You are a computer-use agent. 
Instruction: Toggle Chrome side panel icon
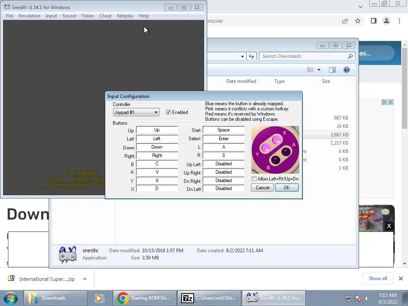coord(374,21)
